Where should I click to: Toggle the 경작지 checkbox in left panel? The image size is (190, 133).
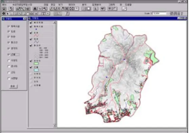point(8,48)
